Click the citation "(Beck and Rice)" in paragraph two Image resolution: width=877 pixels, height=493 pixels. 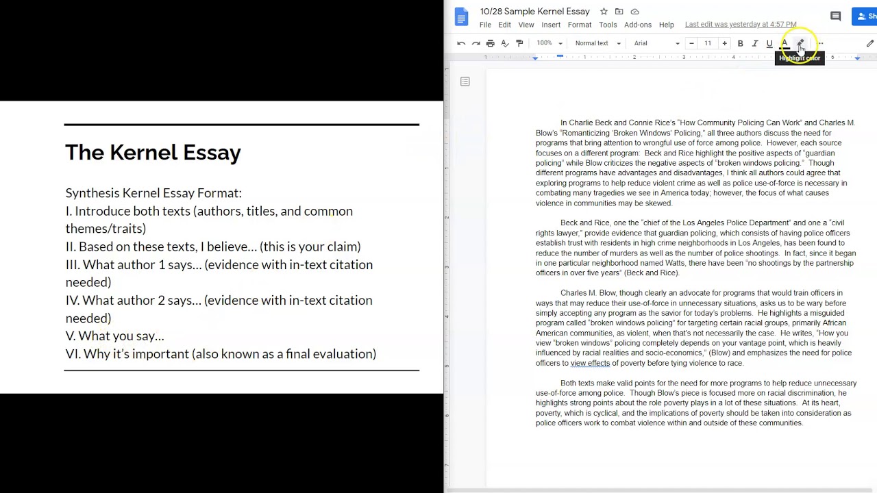pyautogui.click(x=651, y=273)
